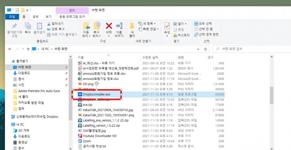Open the File (파일) menu tab
The image size is (291, 150).
tap(12, 16)
